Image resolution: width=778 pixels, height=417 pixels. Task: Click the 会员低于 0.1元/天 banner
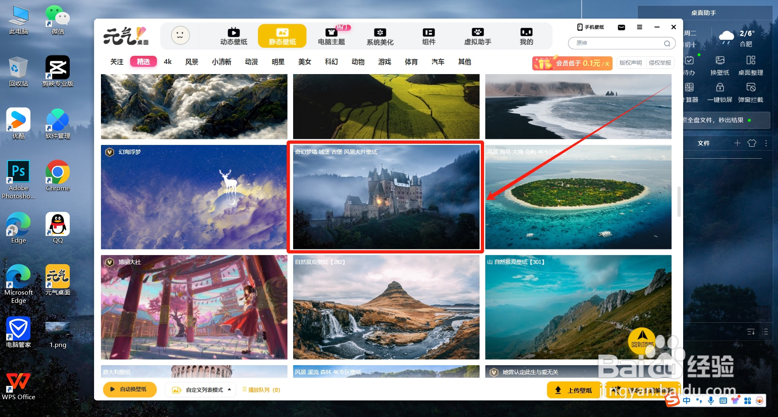572,63
